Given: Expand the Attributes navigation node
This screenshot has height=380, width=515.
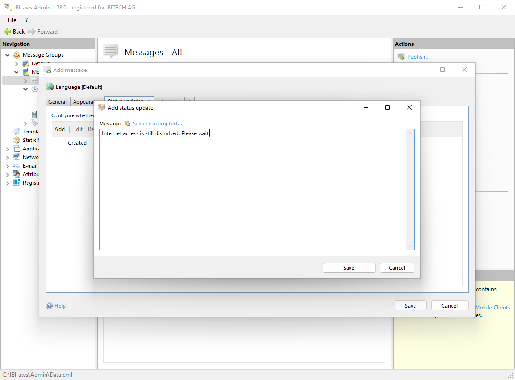Looking at the screenshot, I should [x=8, y=174].
